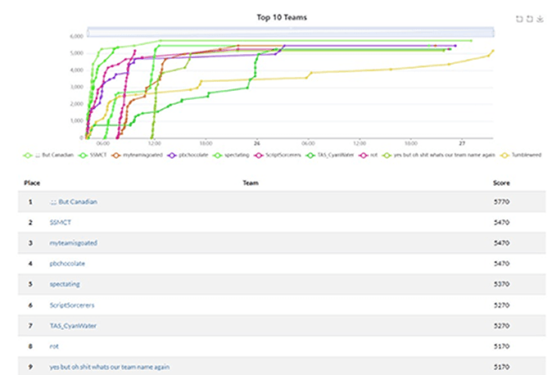Download chart as image icon
The height and width of the screenshot is (375, 552).
[x=540, y=19]
